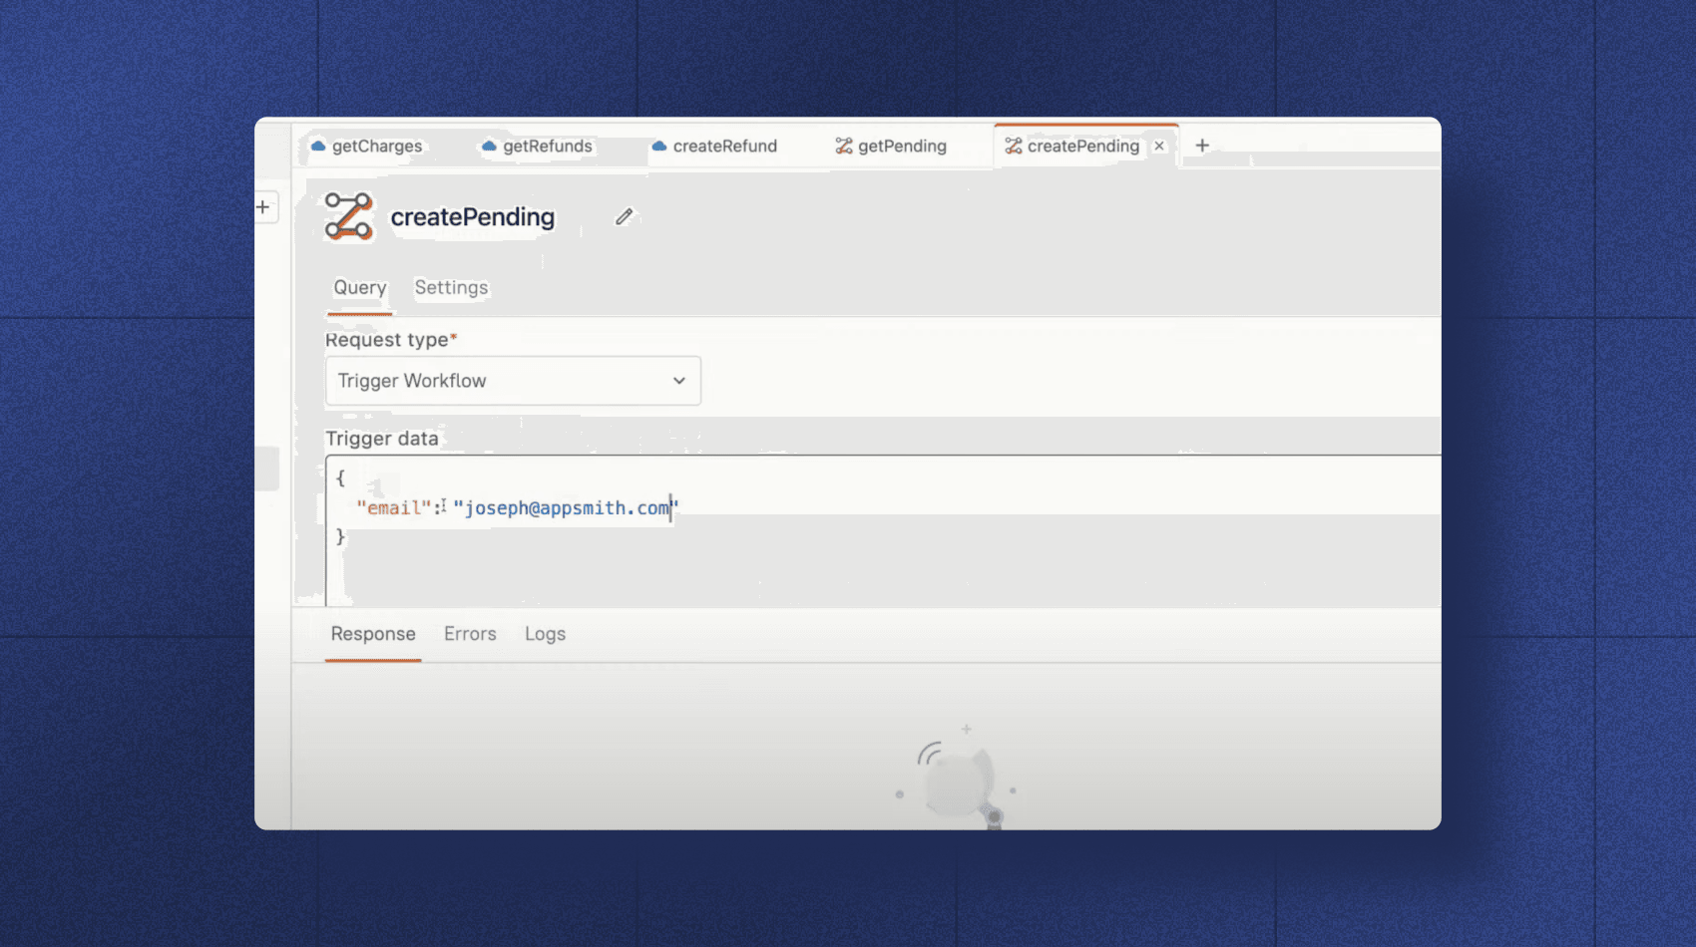The width and height of the screenshot is (1696, 947).
Task: Switch to the getPending query
Action: pyautogui.click(x=901, y=146)
